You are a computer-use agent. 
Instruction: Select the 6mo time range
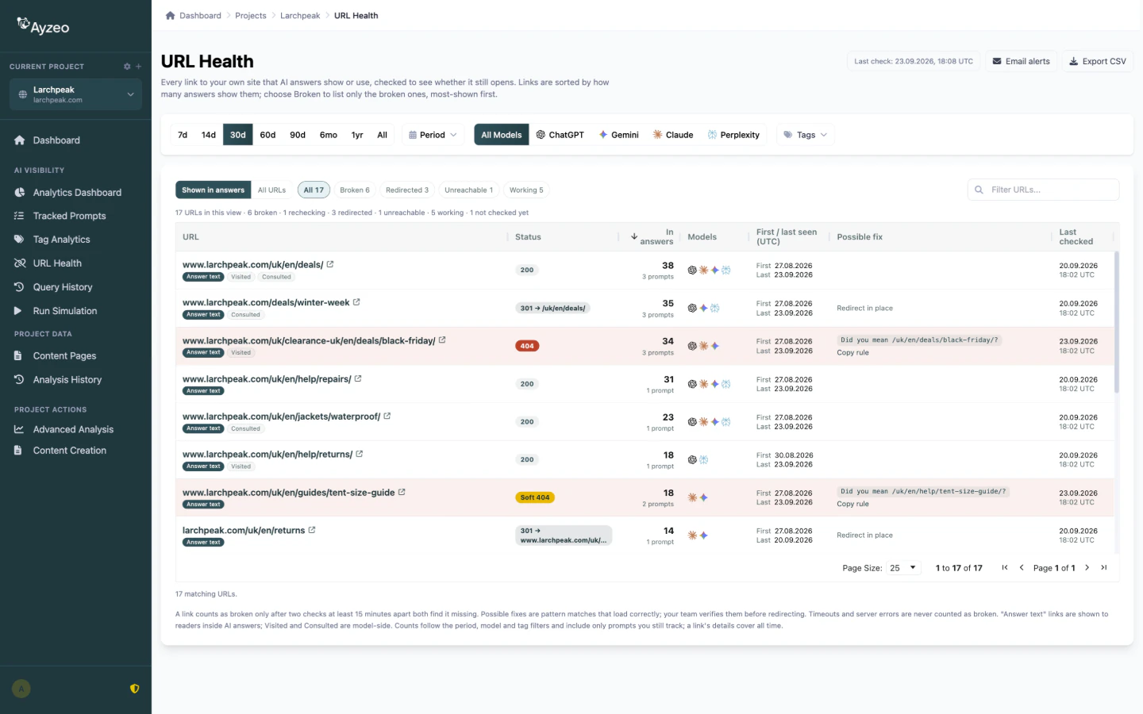(x=329, y=135)
